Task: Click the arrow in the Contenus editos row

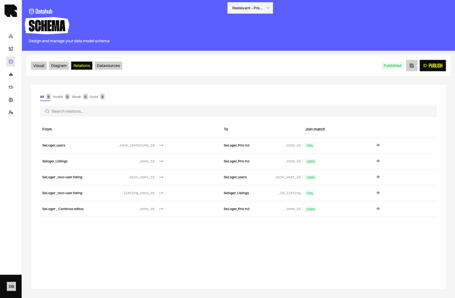Action: click(161, 209)
